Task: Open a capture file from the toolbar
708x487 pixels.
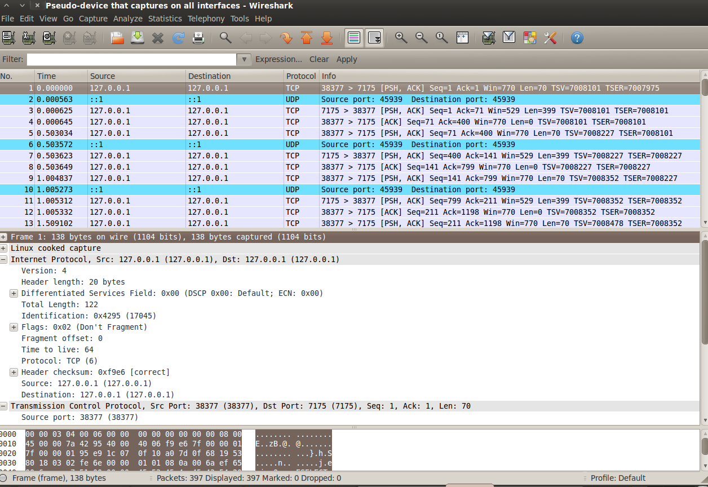Action: point(117,38)
